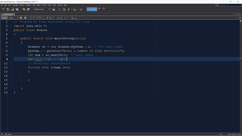Click the Uncomment icon in the editor toolbar
The height and width of the screenshot is (136, 242).
(75, 18)
